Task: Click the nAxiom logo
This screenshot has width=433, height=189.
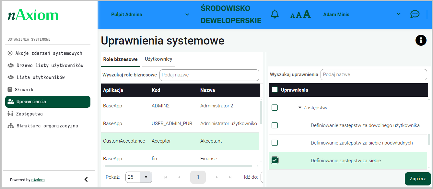Action: pyautogui.click(x=33, y=15)
